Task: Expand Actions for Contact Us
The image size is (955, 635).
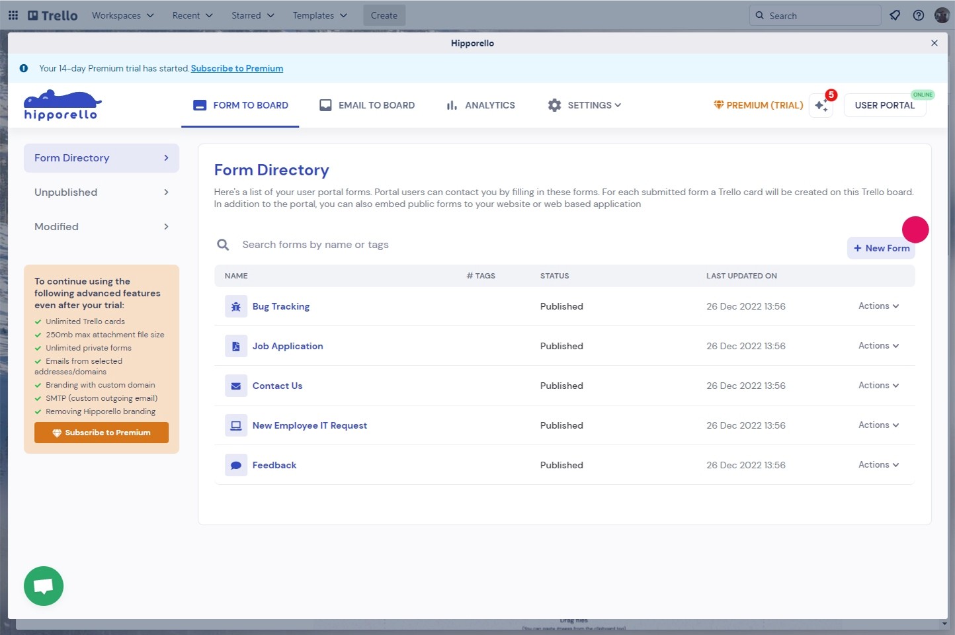Action: tap(878, 386)
